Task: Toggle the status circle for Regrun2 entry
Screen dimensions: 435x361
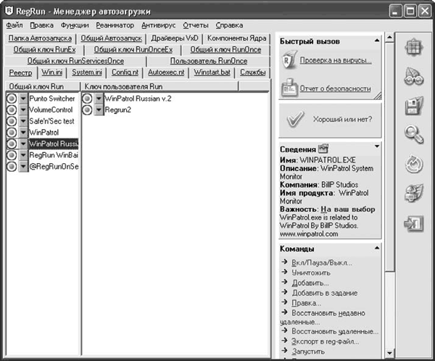Action: 87,110
